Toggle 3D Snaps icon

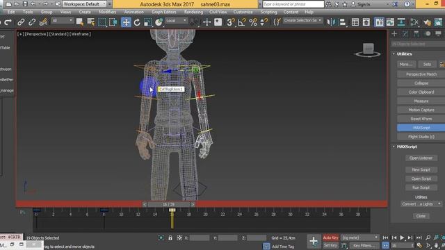(230, 22)
